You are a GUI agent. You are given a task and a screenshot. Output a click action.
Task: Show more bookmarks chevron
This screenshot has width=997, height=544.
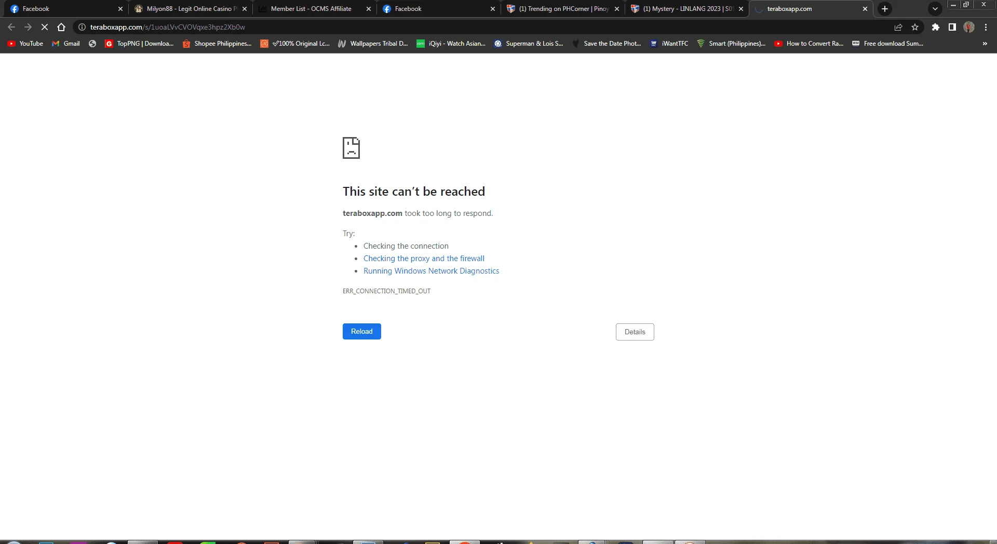tap(985, 44)
